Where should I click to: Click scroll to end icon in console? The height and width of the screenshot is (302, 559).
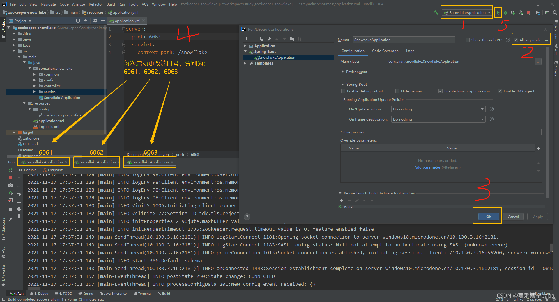(x=19, y=201)
